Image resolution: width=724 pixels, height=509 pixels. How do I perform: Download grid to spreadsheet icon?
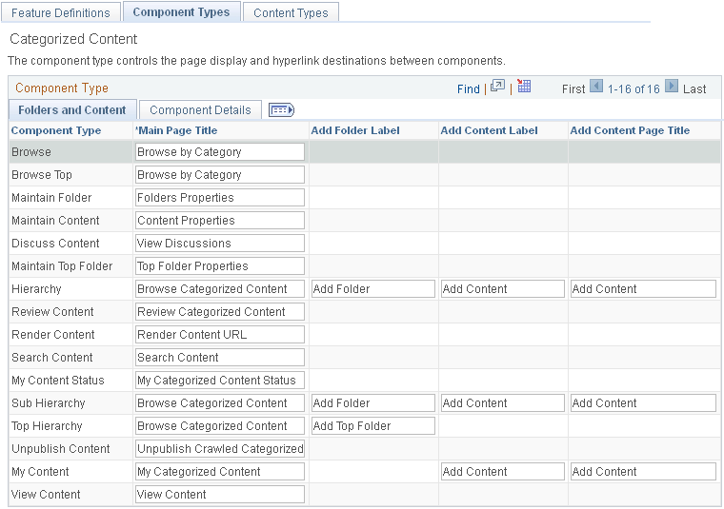[x=524, y=86]
